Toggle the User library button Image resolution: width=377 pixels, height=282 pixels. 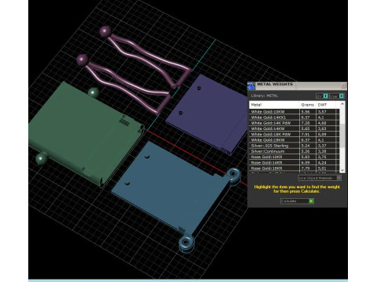(336, 96)
